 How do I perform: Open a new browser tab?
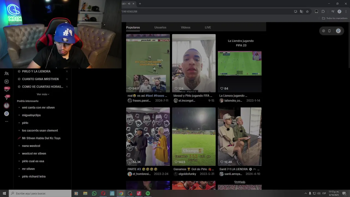pyautogui.click(x=140, y=4)
